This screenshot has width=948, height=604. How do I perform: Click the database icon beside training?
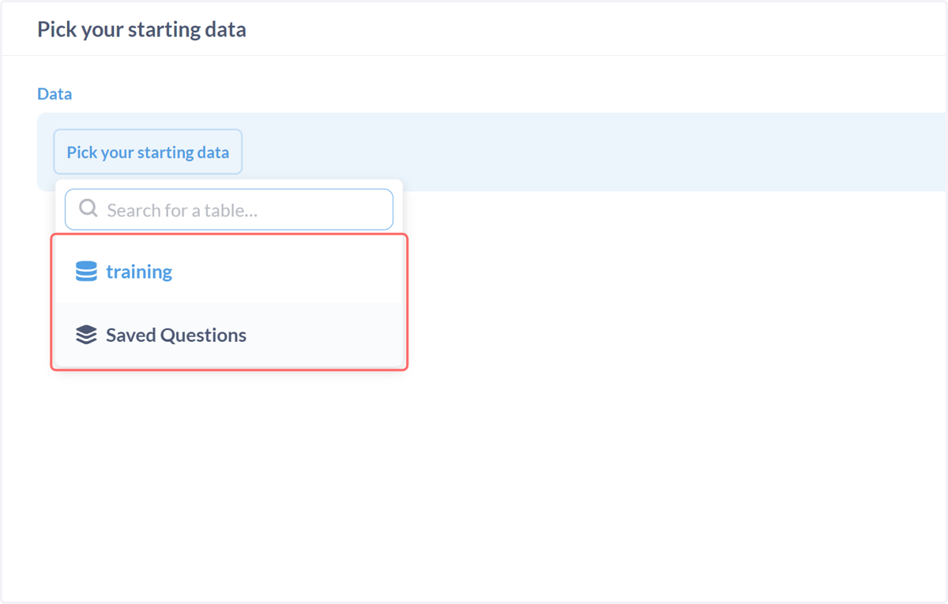pos(86,272)
